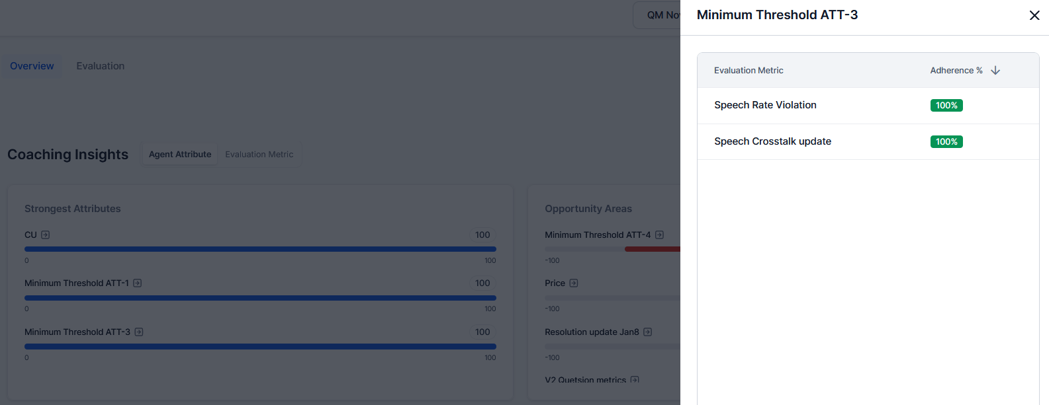The height and width of the screenshot is (405, 1049).
Task: Click the CU attribute label
Action: point(30,235)
